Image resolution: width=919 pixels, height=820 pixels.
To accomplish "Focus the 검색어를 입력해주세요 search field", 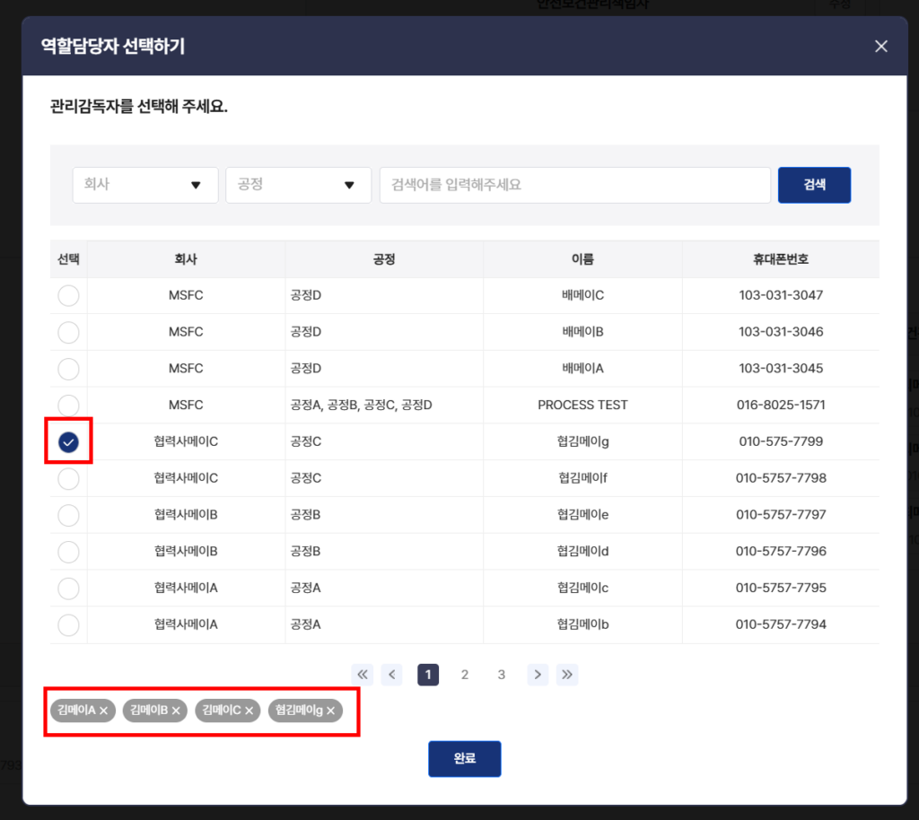I will [575, 185].
